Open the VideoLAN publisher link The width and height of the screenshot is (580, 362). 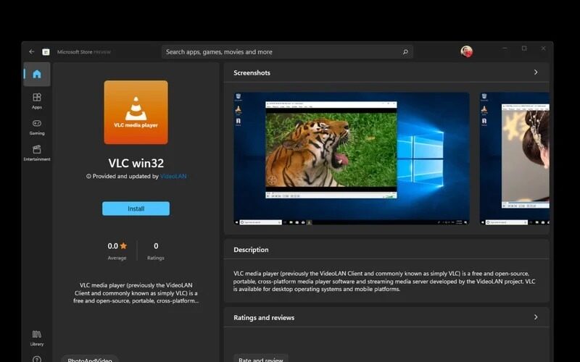tap(173, 176)
